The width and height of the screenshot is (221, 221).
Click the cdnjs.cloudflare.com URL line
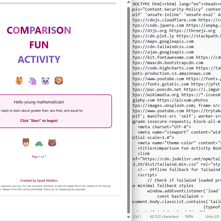point(176,20)
